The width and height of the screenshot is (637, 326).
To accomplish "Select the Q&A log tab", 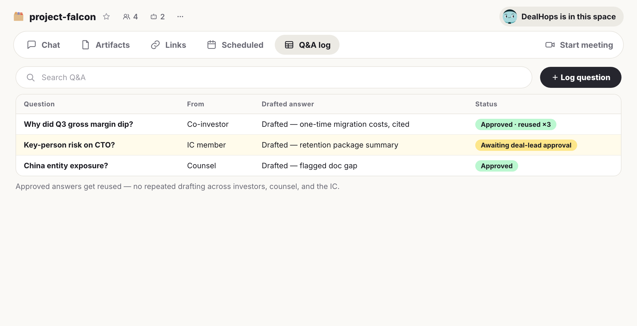I will [x=307, y=45].
